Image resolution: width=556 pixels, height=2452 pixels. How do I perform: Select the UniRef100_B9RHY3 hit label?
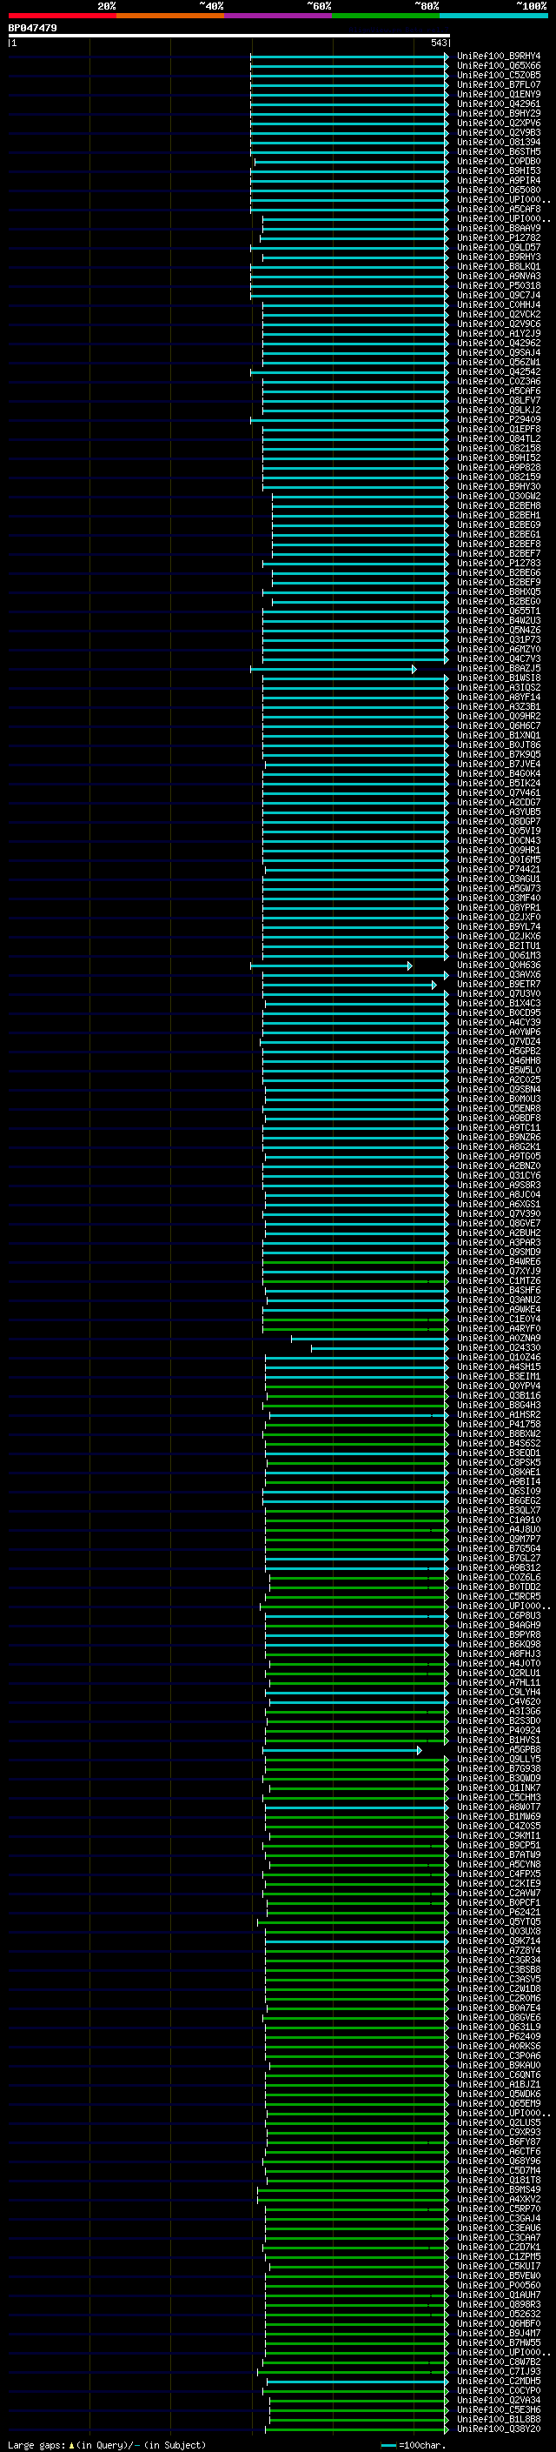coord(498,257)
